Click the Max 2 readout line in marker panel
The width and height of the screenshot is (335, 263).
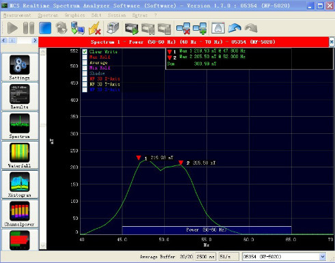(x=212, y=57)
